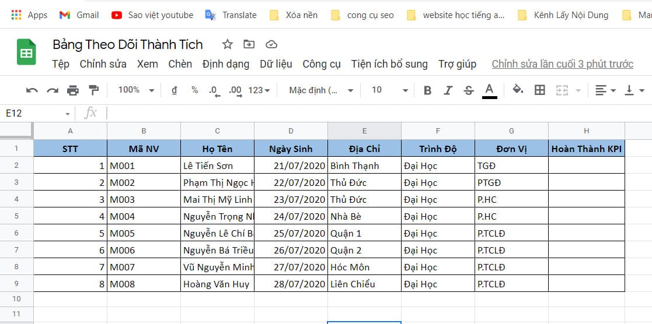Select the Trình Độ header cell

pos(438,148)
